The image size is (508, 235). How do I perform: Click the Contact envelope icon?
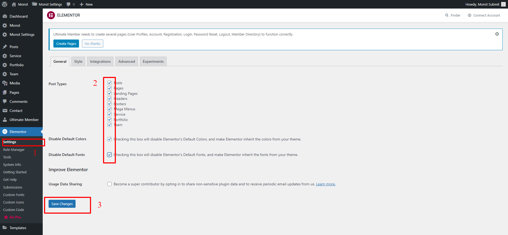5,111
